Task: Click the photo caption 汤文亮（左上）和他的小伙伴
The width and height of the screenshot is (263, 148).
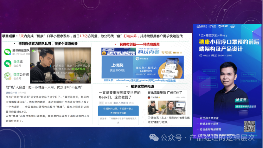Action: 169,120
